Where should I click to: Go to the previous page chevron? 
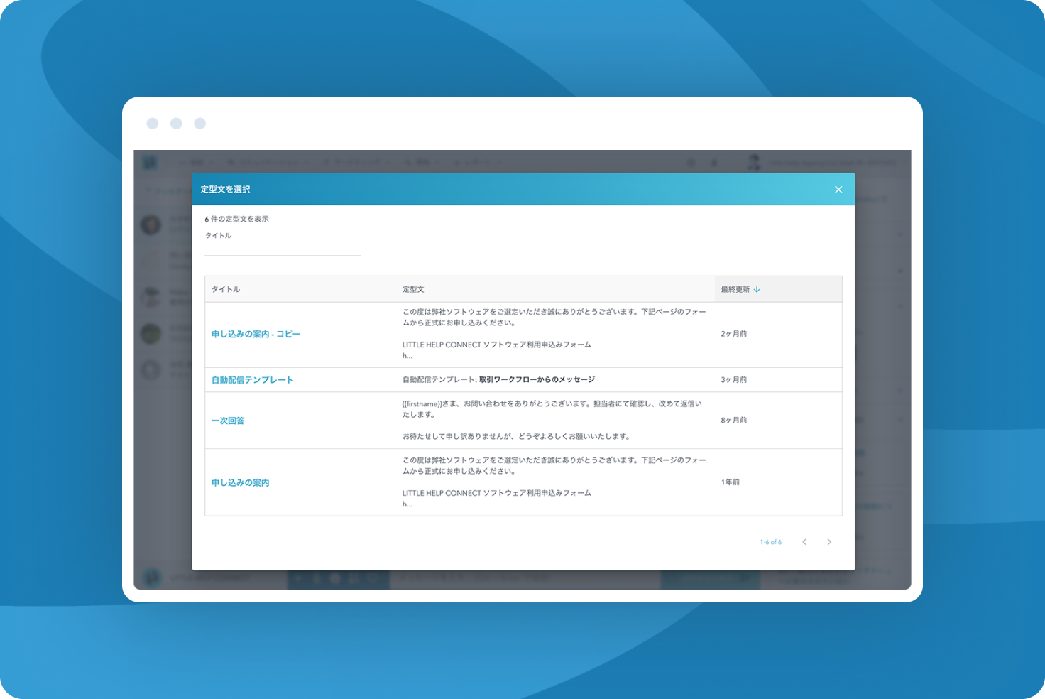coord(804,542)
